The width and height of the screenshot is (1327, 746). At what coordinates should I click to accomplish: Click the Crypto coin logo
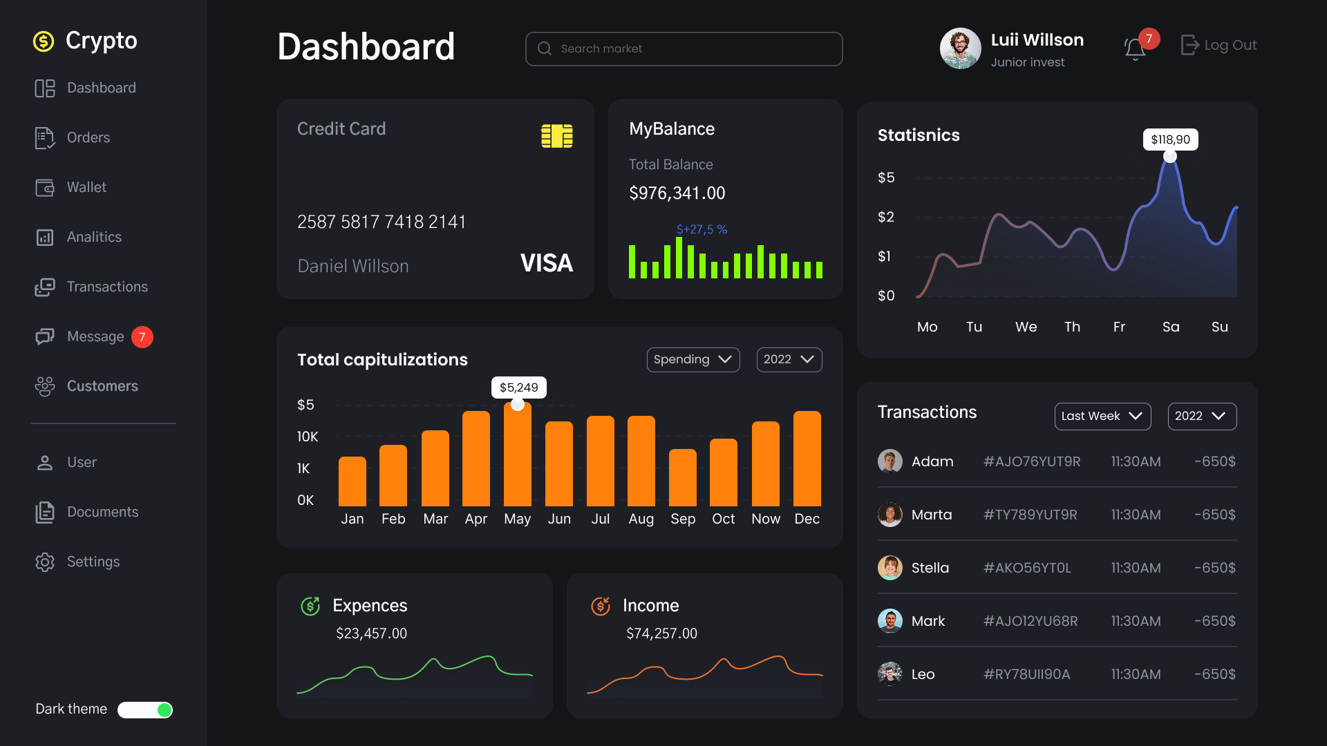pos(44,41)
